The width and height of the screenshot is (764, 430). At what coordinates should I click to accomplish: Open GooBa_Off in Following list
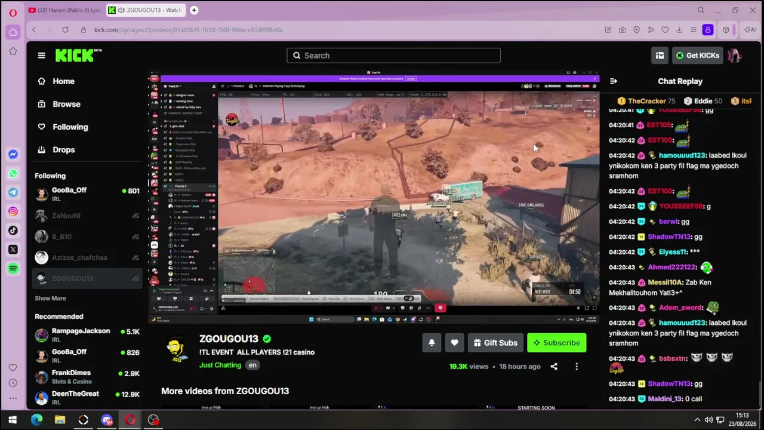(x=87, y=194)
